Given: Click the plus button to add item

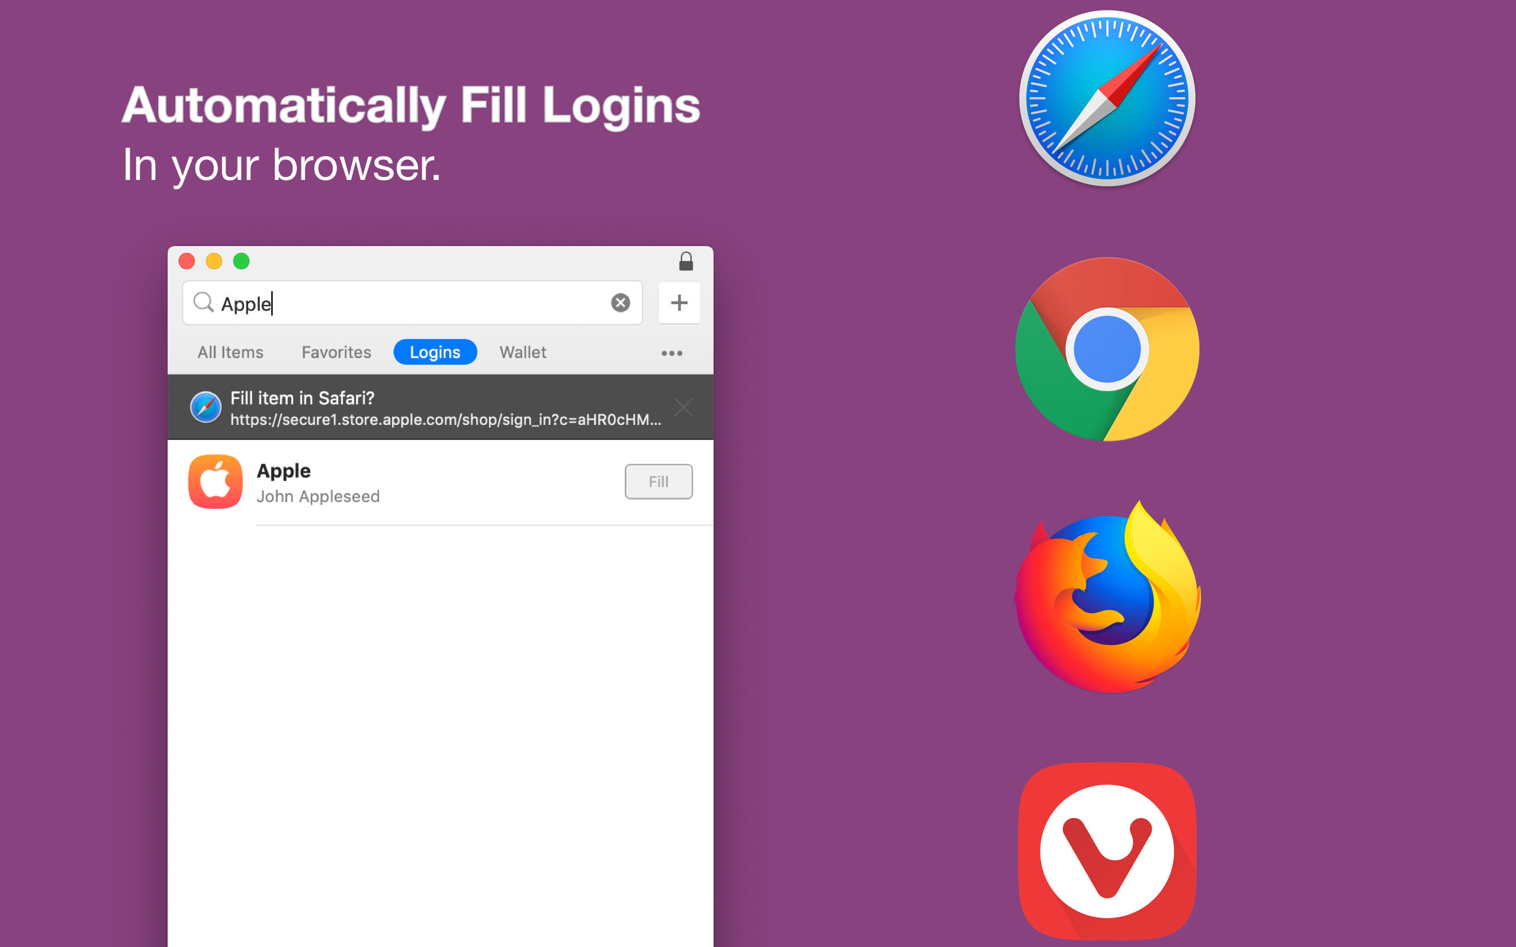Looking at the screenshot, I should pos(679,303).
